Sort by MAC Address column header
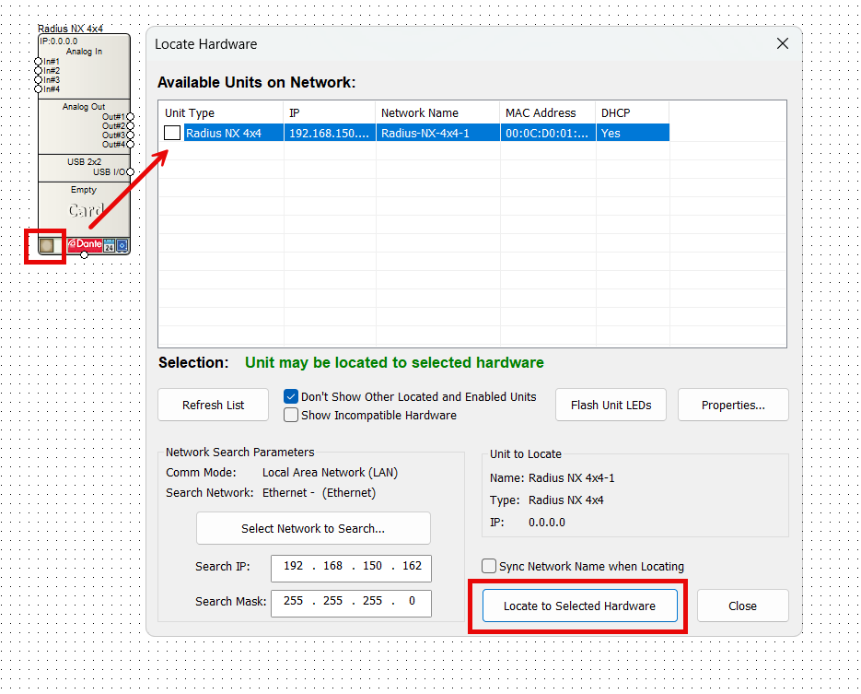The width and height of the screenshot is (861, 694). [x=548, y=112]
